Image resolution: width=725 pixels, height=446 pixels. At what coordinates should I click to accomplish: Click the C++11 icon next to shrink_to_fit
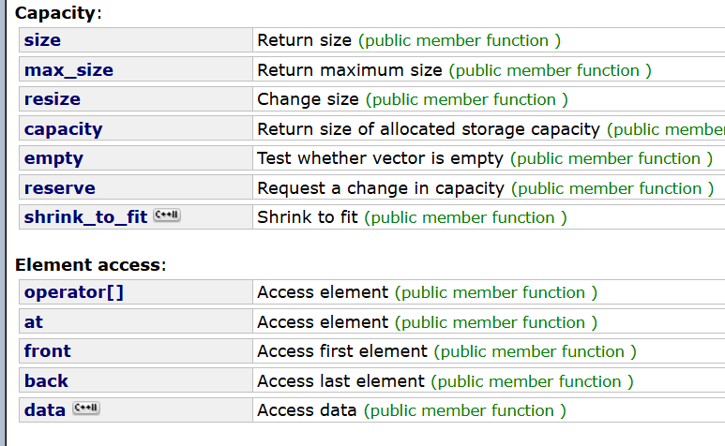(166, 216)
